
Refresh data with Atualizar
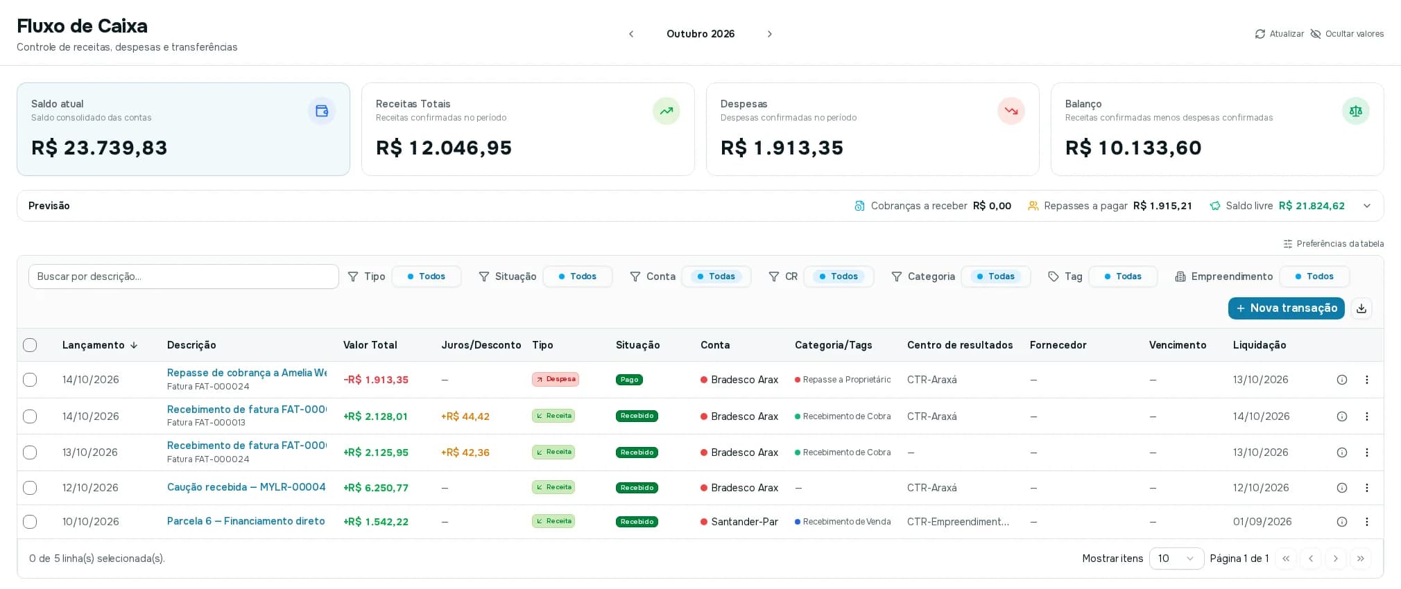1280,34
